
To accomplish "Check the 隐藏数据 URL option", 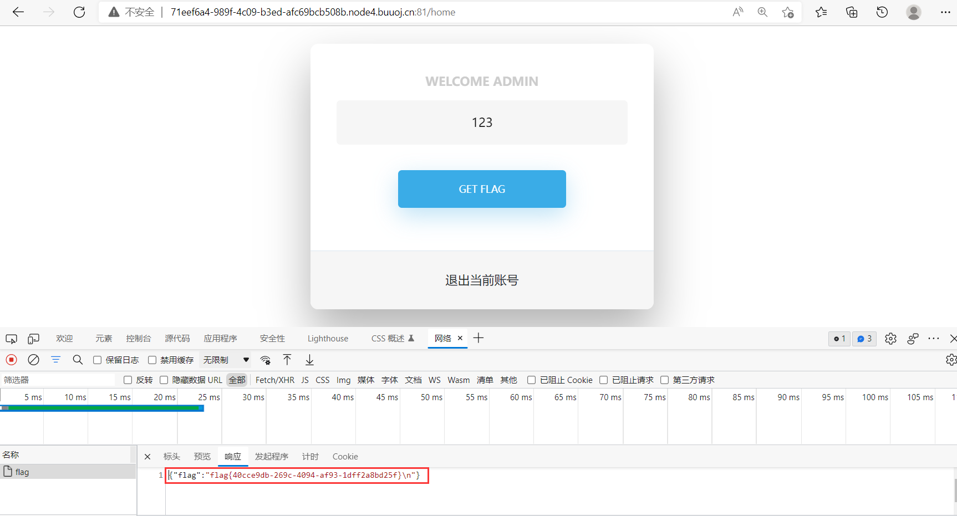I will click(164, 380).
